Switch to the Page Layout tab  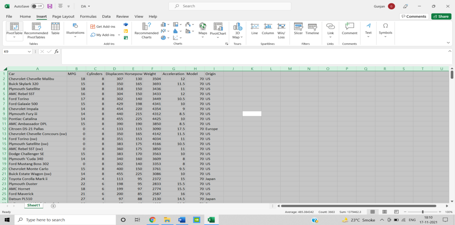[x=63, y=16]
